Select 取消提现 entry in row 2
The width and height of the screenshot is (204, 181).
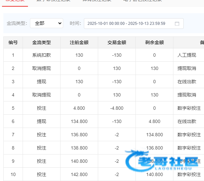tap(42, 68)
